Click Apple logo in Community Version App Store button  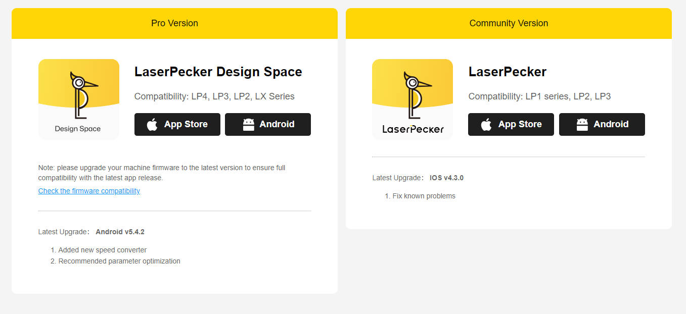pos(486,125)
